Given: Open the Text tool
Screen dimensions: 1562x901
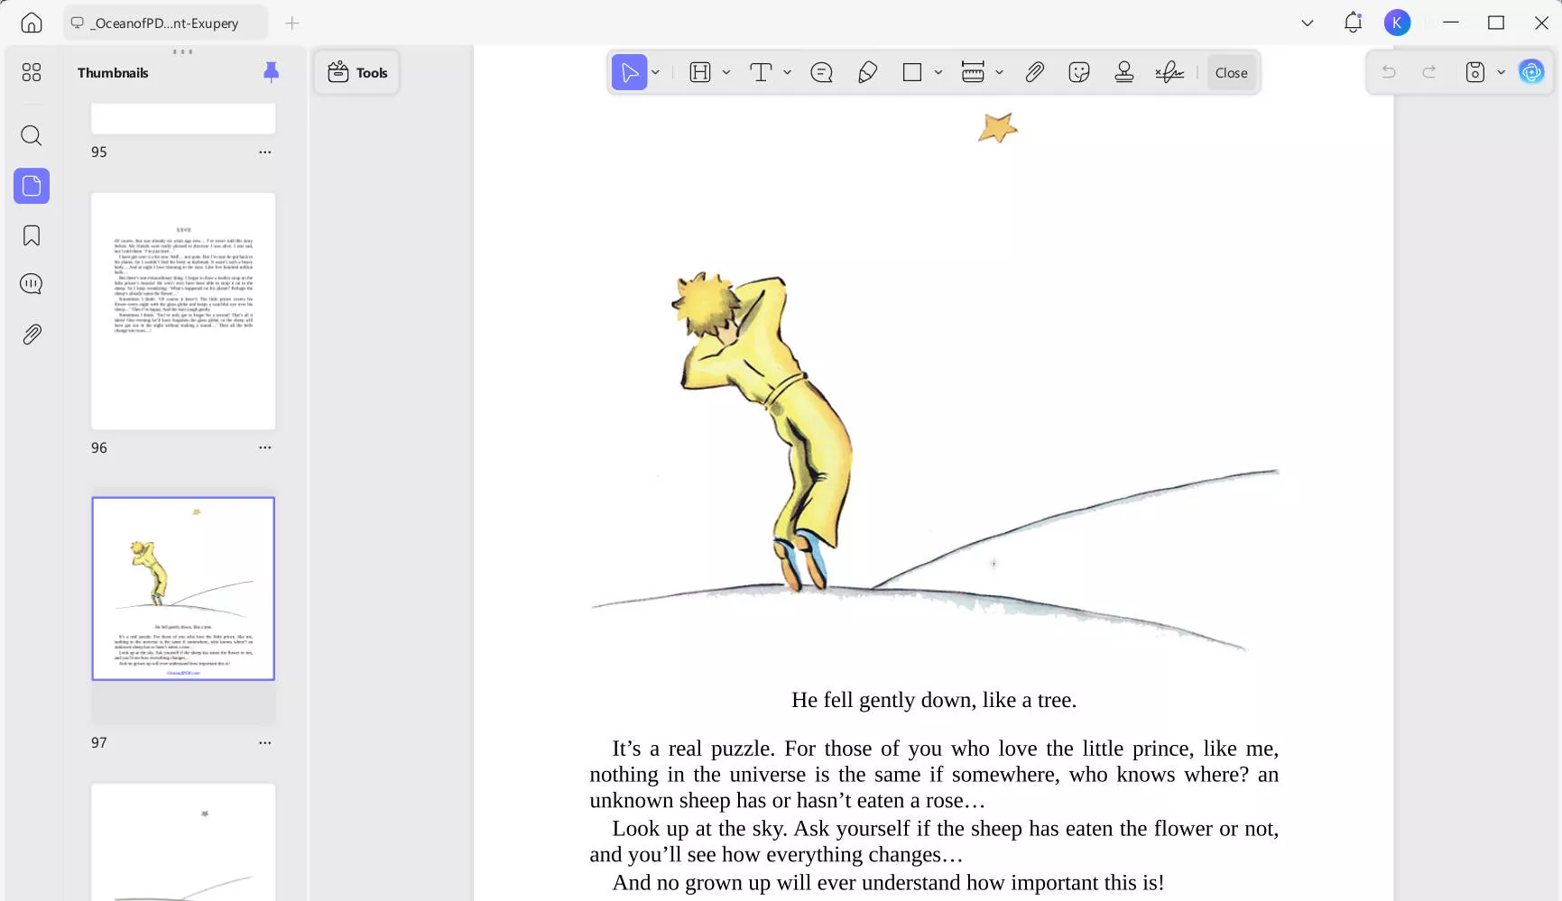Looking at the screenshot, I should tap(763, 72).
